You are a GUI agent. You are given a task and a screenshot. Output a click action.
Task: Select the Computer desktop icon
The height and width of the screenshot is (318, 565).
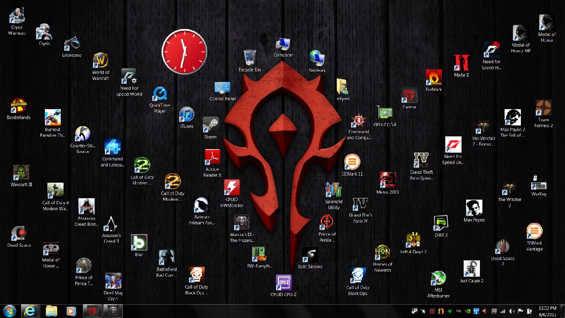(x=283, y=47)
